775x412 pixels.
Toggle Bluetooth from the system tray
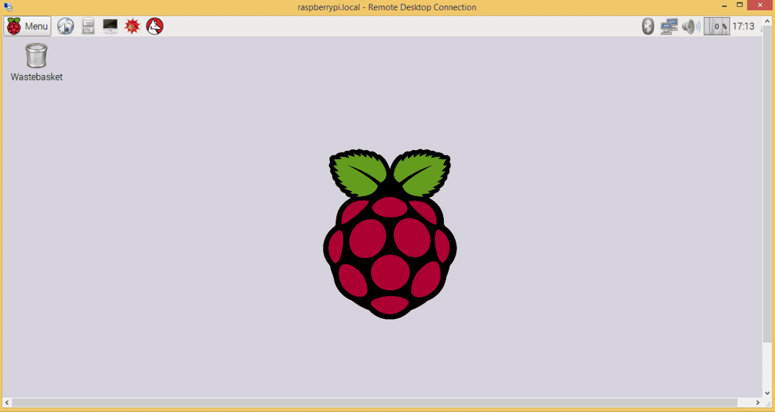coord(647,26)
